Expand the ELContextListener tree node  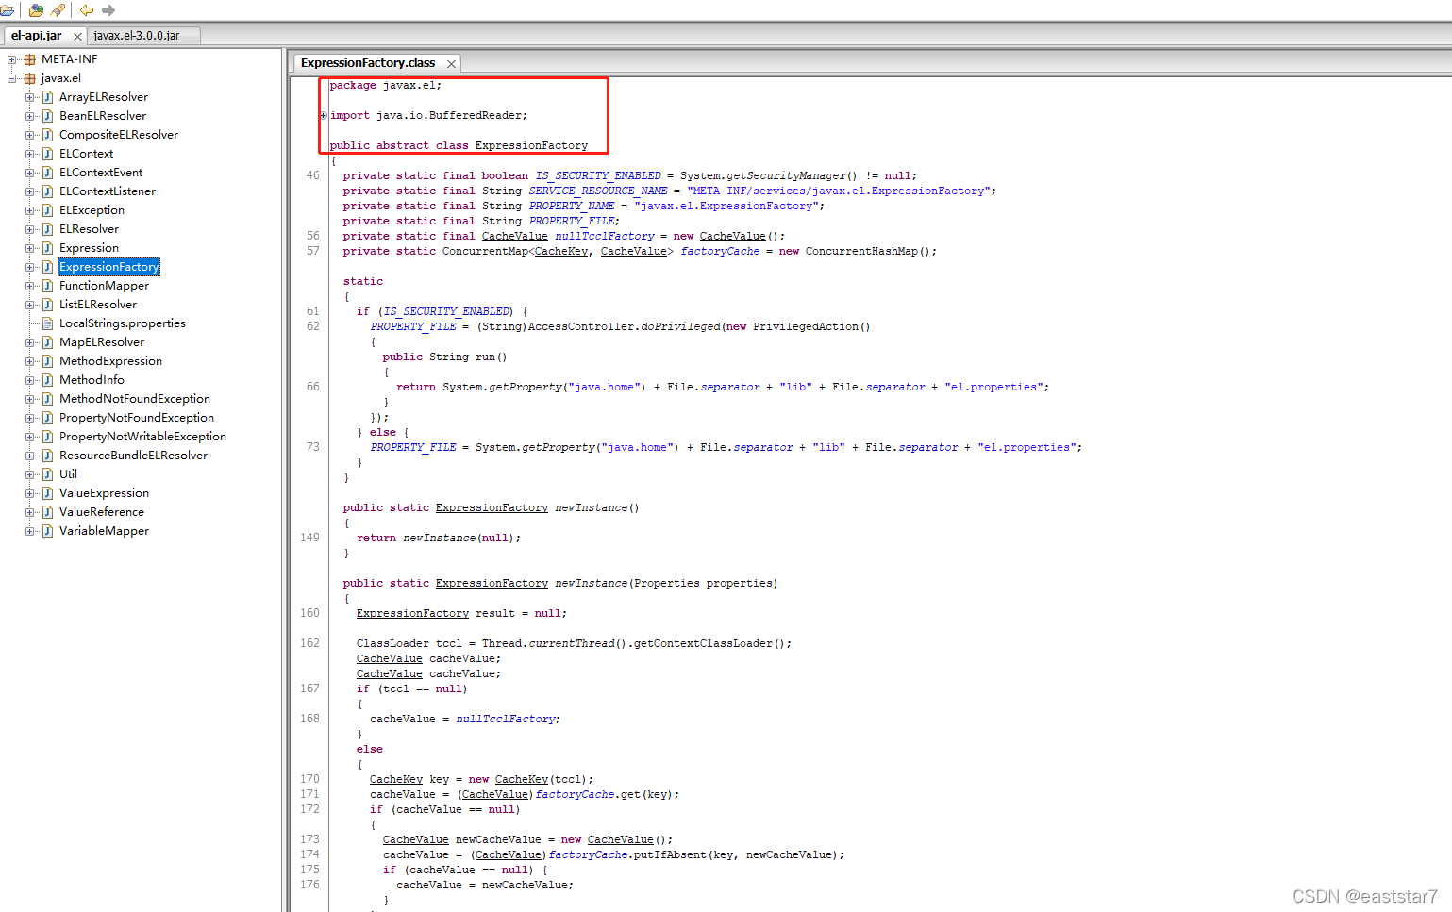29,191
